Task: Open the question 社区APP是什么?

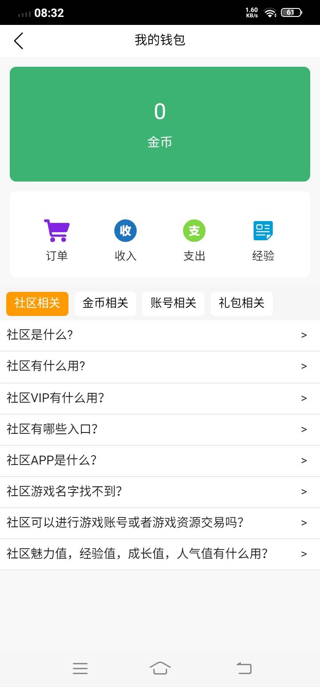Action: (52, 461)
